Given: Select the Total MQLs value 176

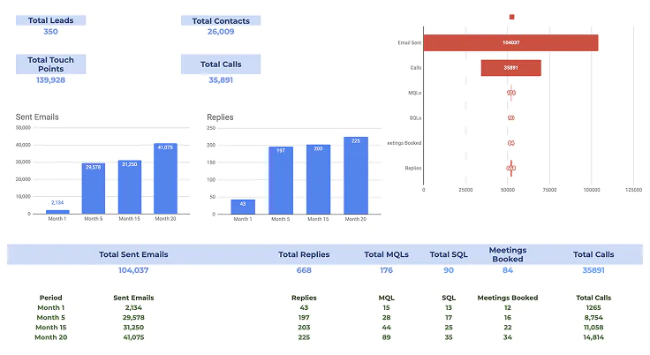Looking at the screenshot, I should [386, 270].
